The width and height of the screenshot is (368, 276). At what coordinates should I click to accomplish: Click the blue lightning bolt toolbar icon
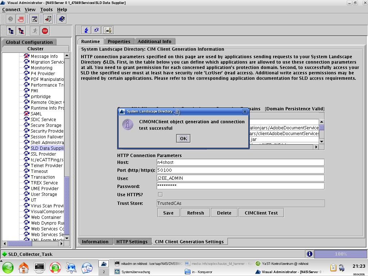(x=86, y=30)
